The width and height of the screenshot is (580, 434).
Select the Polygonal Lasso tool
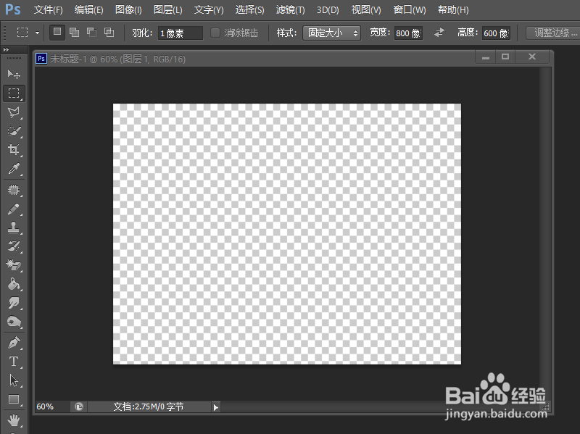pos(14,112)
